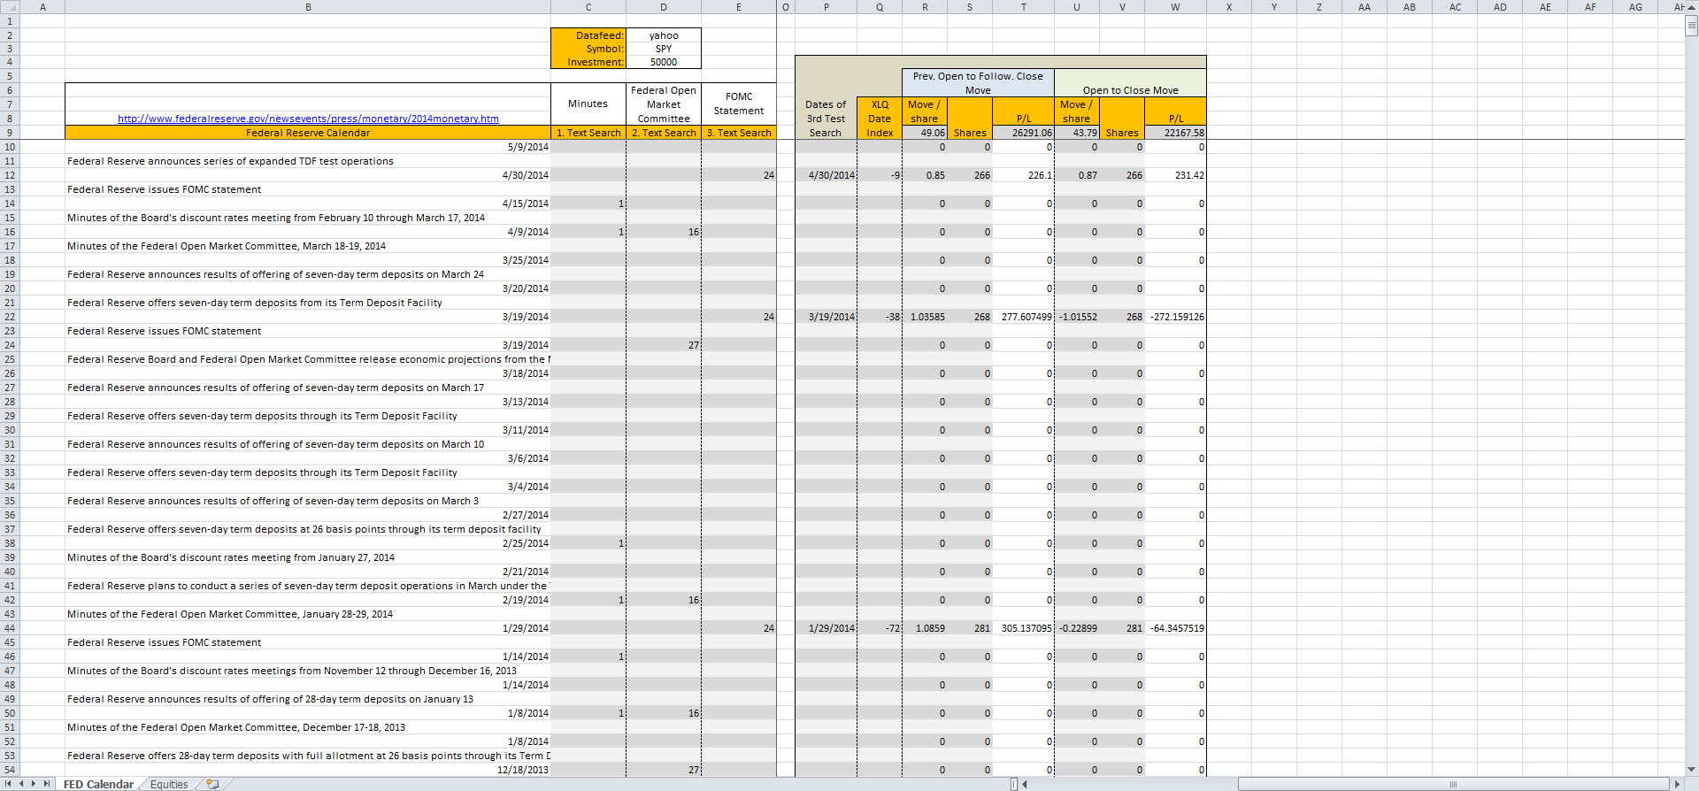Jump to first sheet with navigation arrow
The width and height of the screenshot is (1699, 791).
coord(9,784)
